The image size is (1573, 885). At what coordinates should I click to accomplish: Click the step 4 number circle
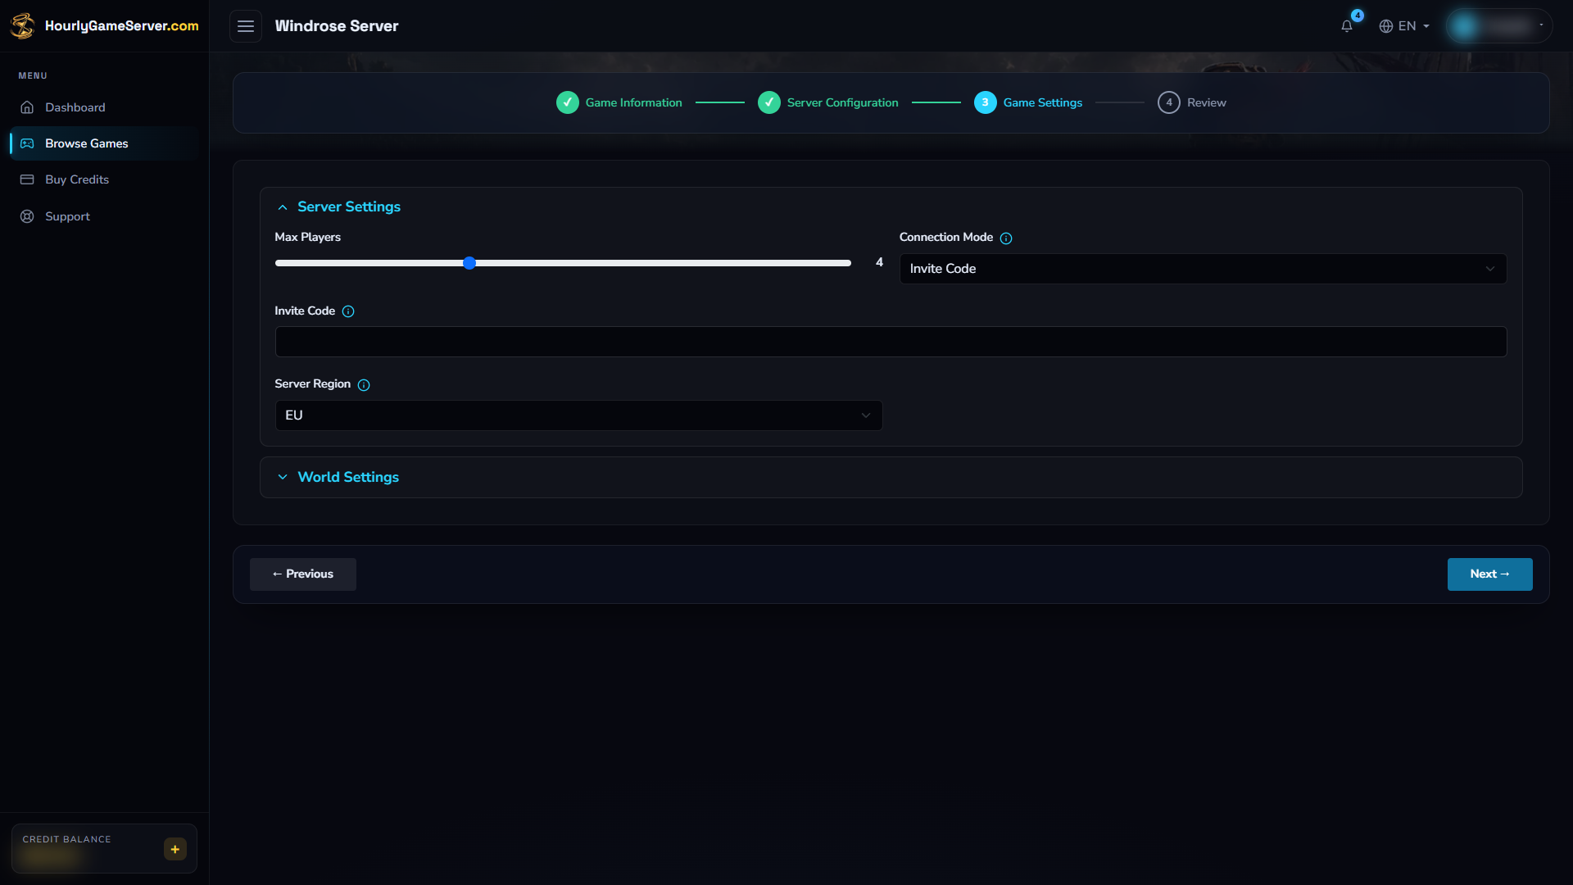(x=1169, y=102)
